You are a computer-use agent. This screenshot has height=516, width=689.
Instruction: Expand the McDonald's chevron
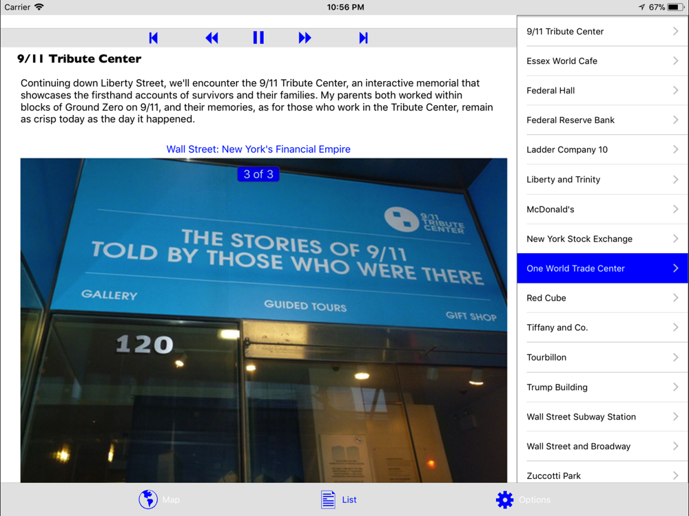[x=676, y=209]
